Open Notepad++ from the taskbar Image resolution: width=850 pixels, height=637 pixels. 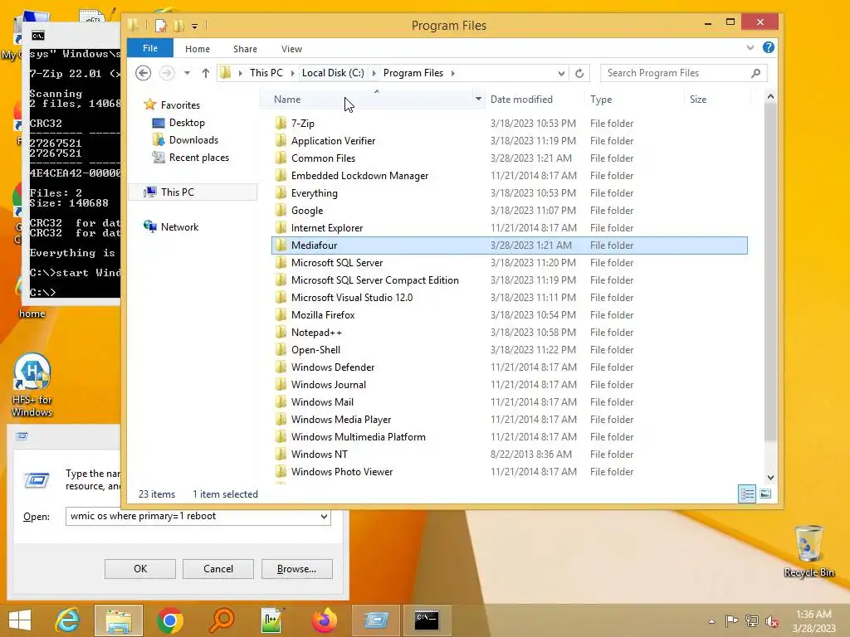pos(272,620)
